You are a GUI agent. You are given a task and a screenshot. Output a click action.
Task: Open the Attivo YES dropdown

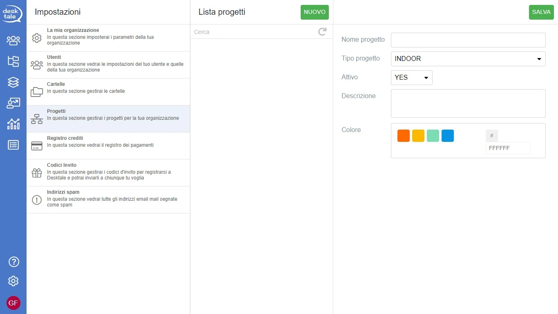[x=411, y=78]
